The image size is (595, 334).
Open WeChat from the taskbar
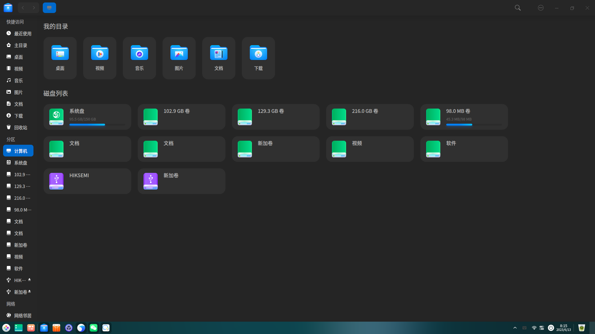pyautogui.click(x=93, y=328)
